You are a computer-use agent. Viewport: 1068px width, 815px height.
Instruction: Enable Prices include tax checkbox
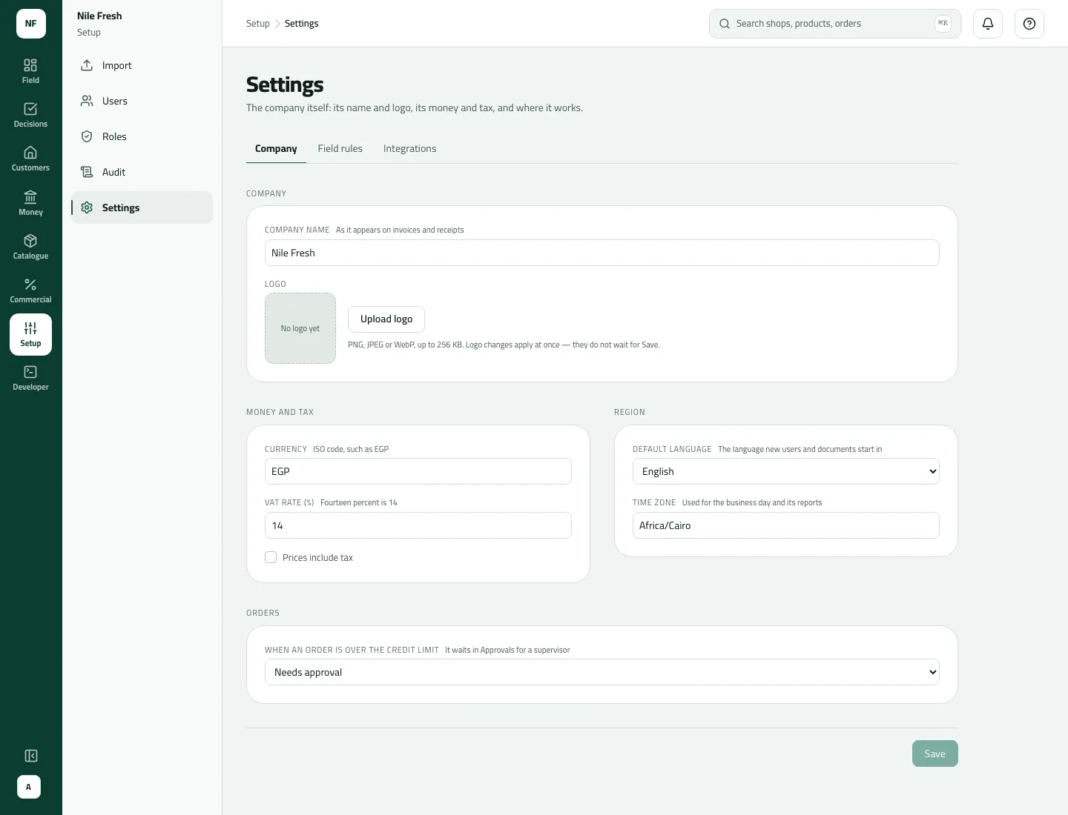(271, 557)
